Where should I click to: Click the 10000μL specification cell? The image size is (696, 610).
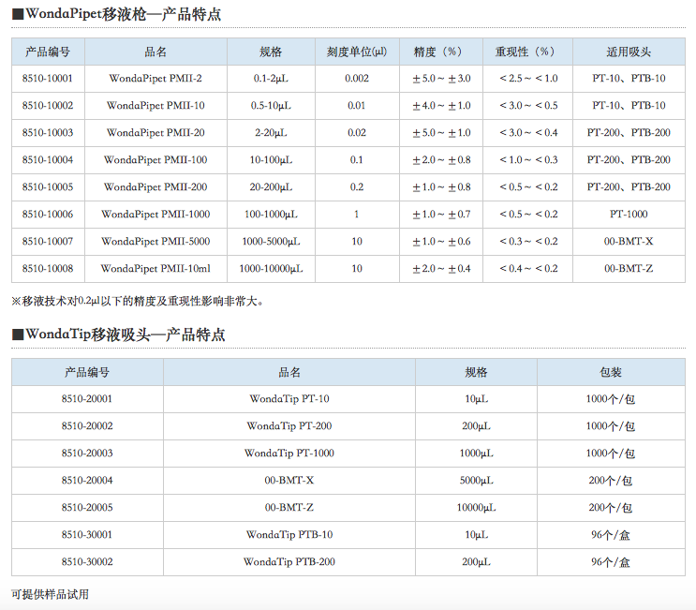click(x=476, y=508)
